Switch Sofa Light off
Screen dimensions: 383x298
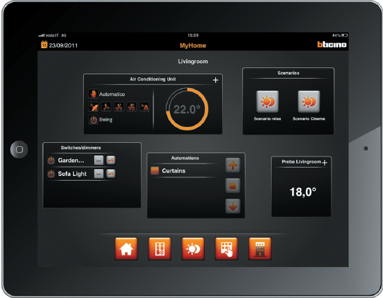111,174
